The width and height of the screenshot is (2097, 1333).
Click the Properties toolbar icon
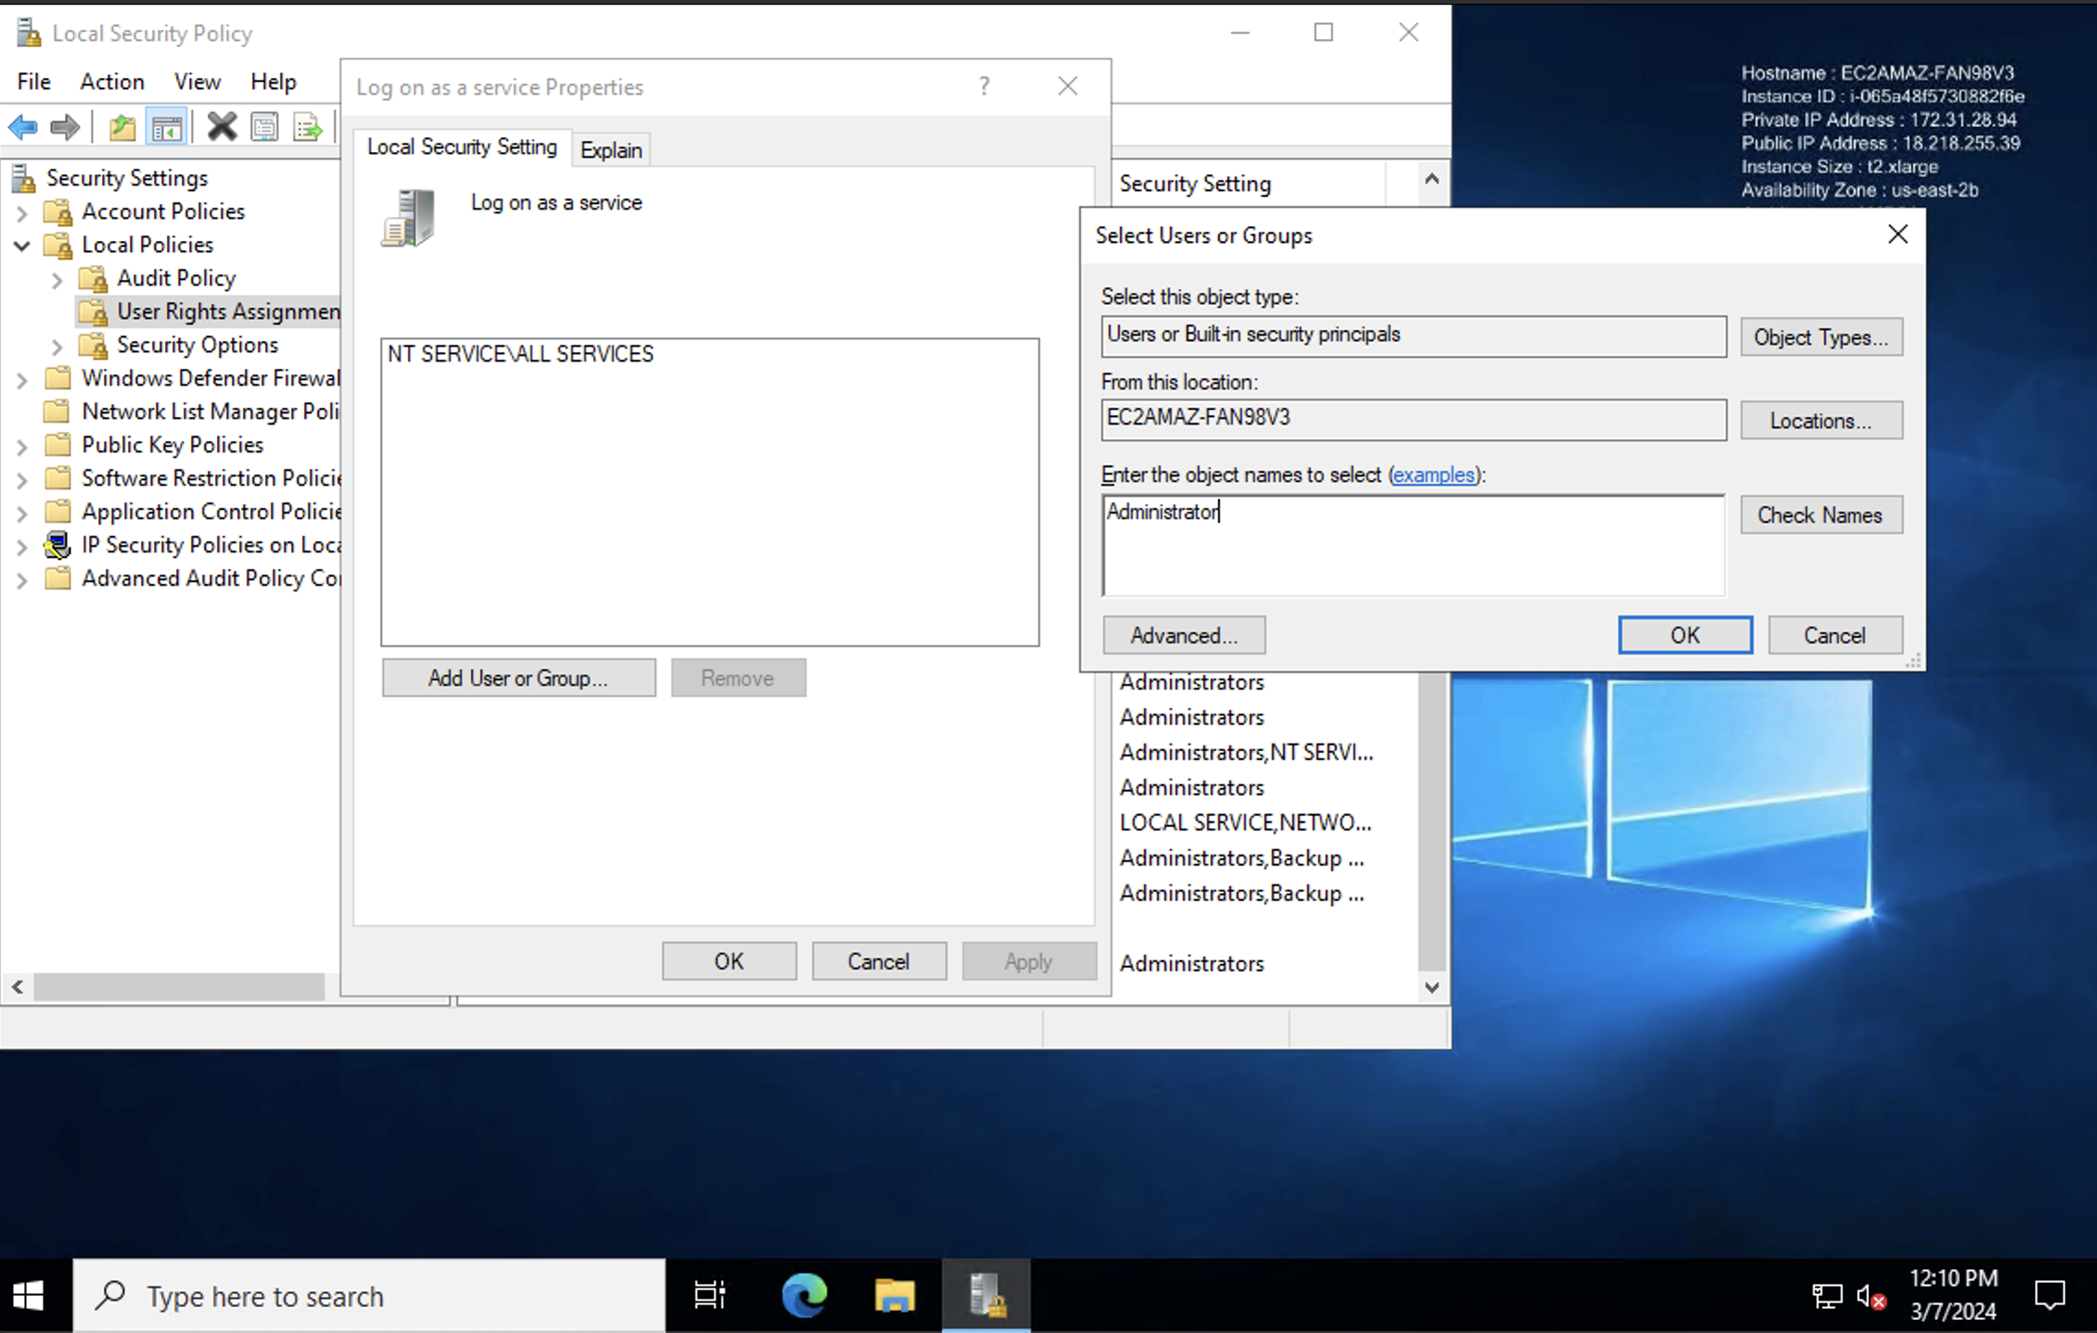(265, 127)
